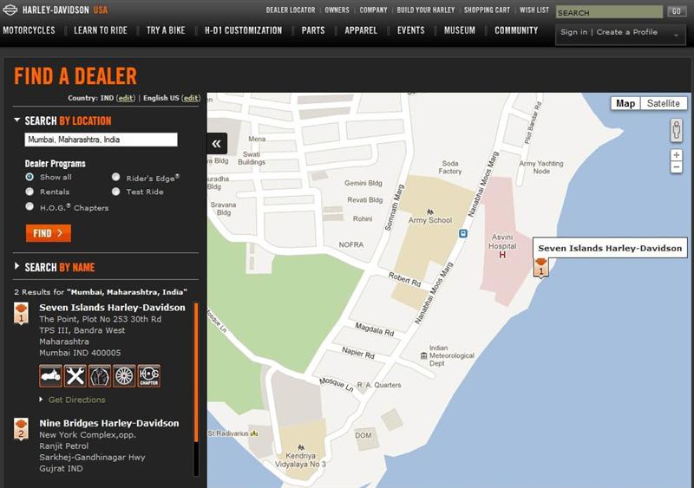Zoom in on the map
This screenshot has width=694, height=488.
click(x=676, y=155)
